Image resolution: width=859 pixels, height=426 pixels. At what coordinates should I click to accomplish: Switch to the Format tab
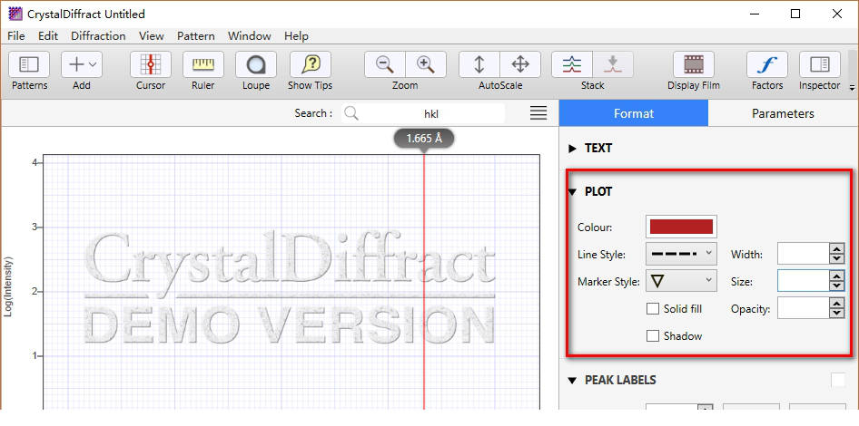pyautogui.click(x=634, y=113)
